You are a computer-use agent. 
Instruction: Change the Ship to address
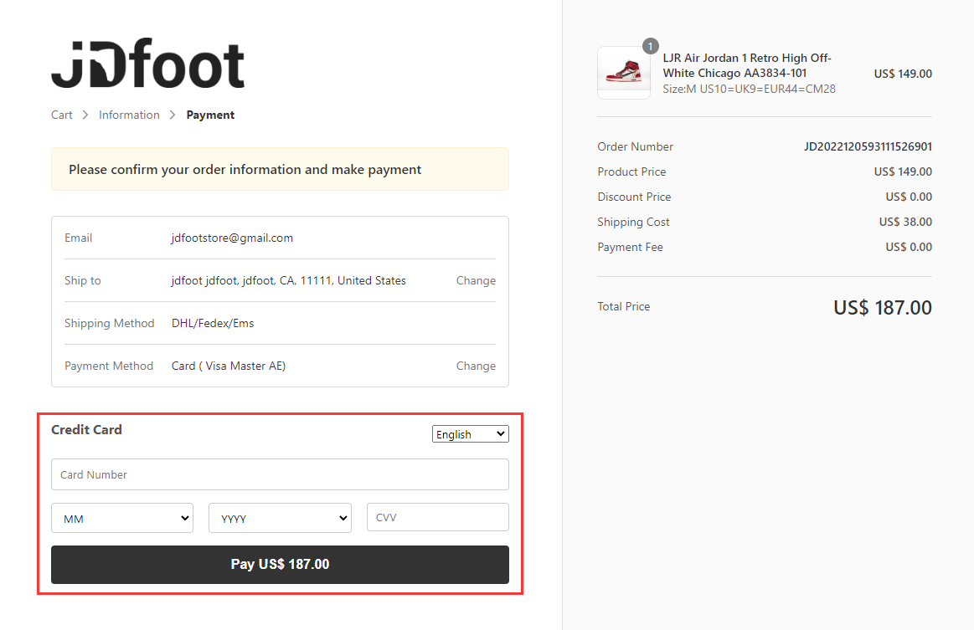tap(476, 280)
